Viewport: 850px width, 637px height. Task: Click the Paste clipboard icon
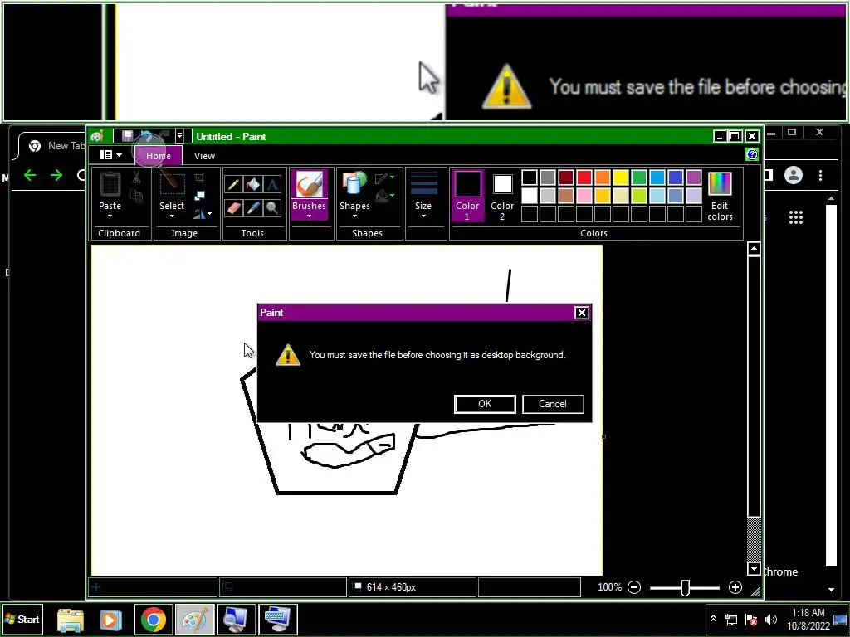pos(110,184)
